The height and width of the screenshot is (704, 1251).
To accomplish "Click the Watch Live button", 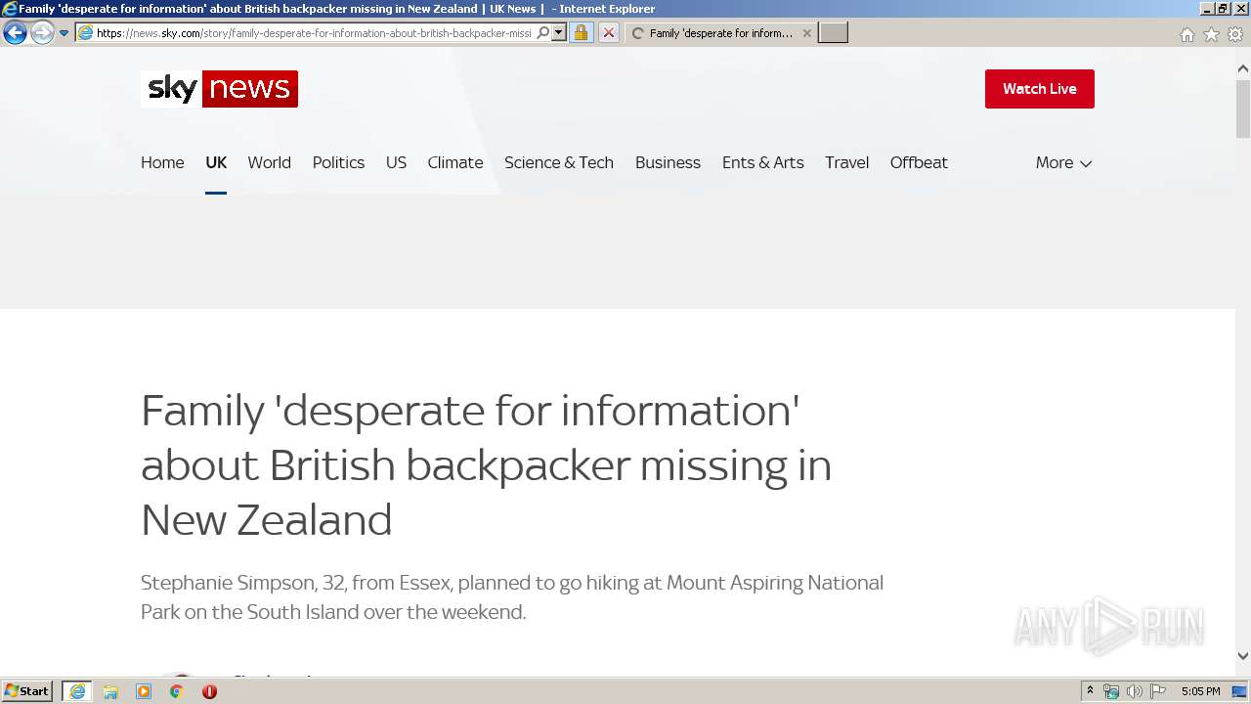I will [x=1039, y=89].
